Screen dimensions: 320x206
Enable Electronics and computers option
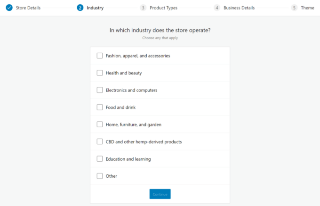pos(100,90)
